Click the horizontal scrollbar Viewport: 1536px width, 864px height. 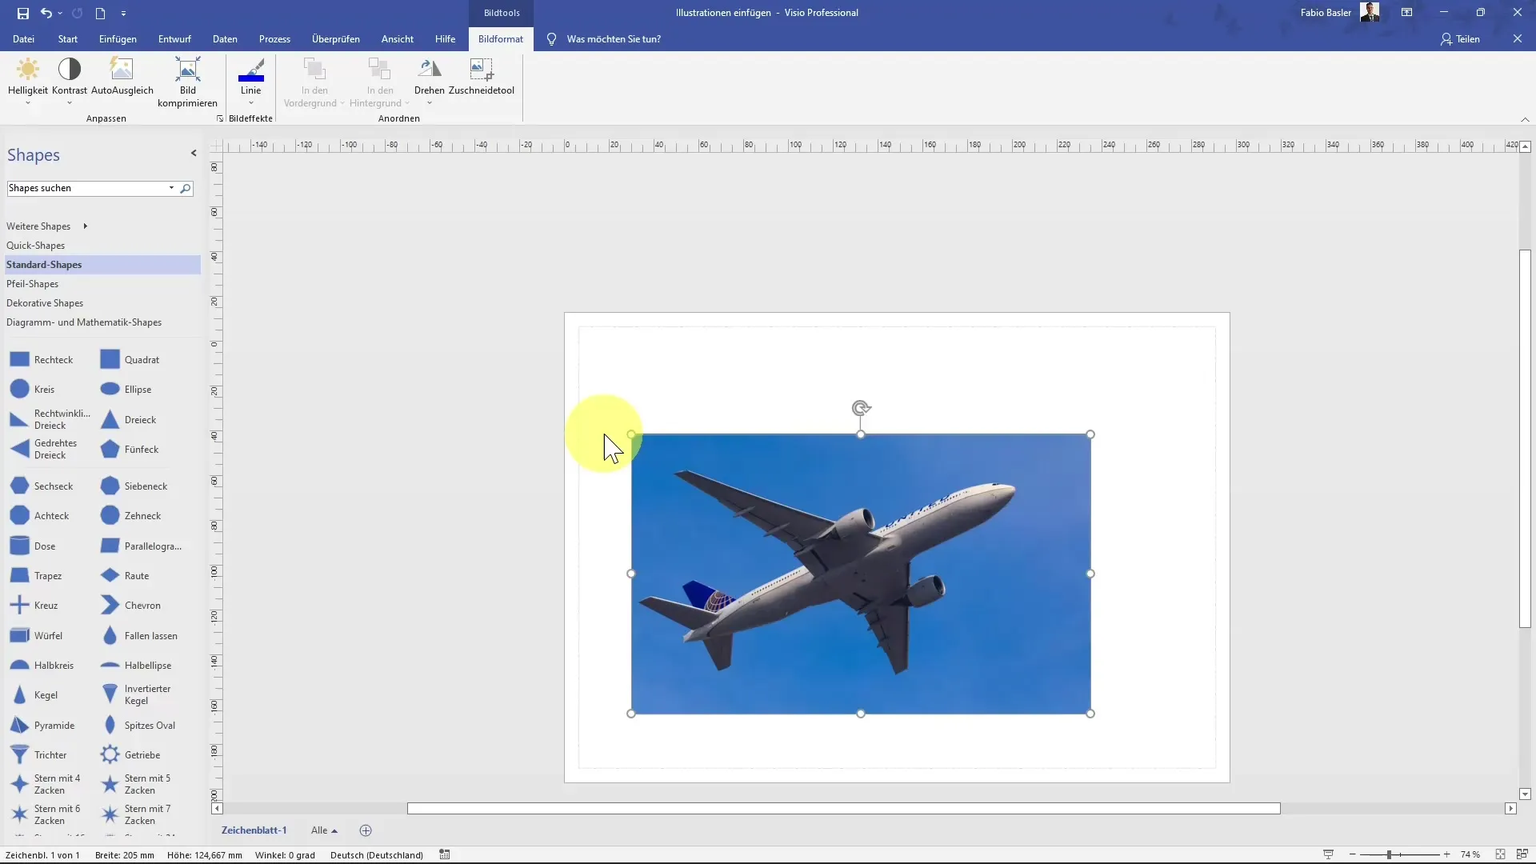[x=844, y=809]
